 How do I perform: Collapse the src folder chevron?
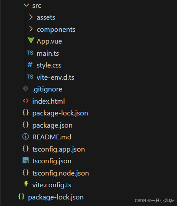tap(26, 5)
